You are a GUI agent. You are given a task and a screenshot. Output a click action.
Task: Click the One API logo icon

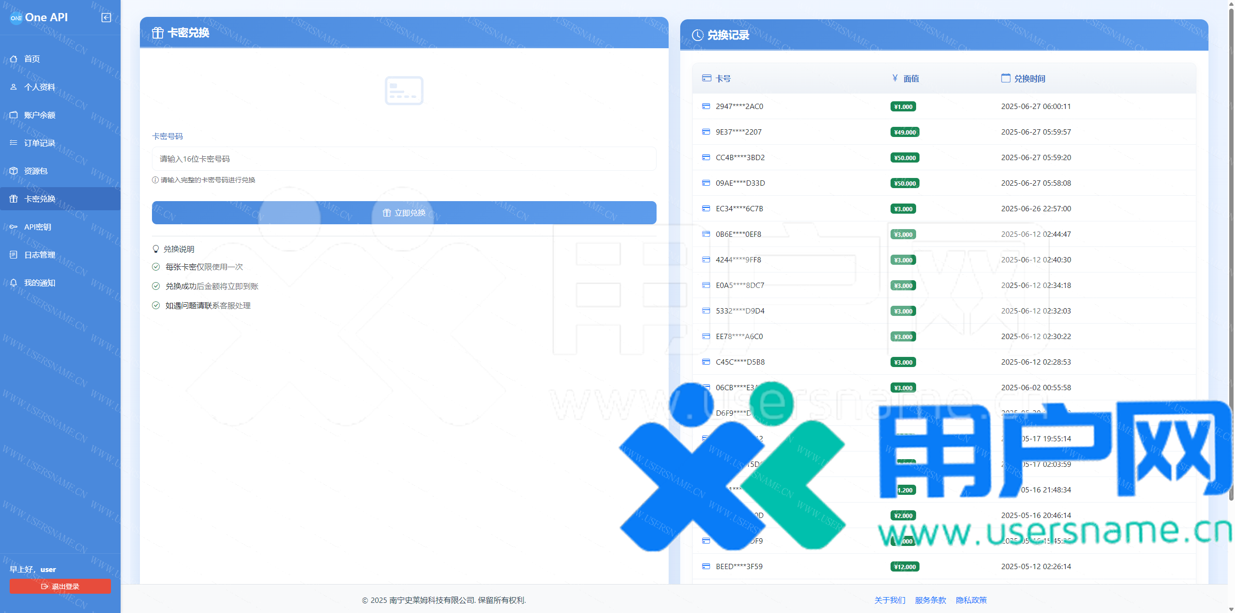[x=16, y=18]
